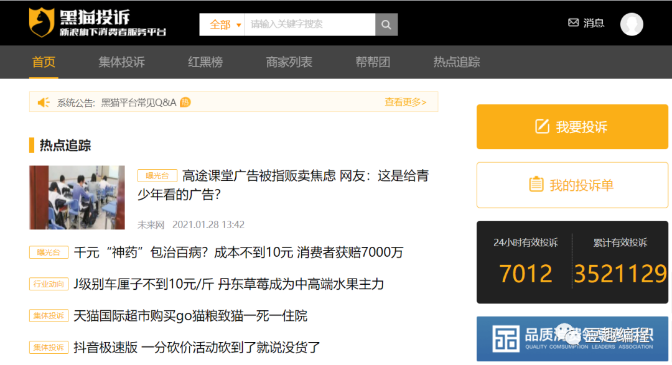Screen dimensions: 672x365
Task: Open the user avatar profile
Action: 632,24
